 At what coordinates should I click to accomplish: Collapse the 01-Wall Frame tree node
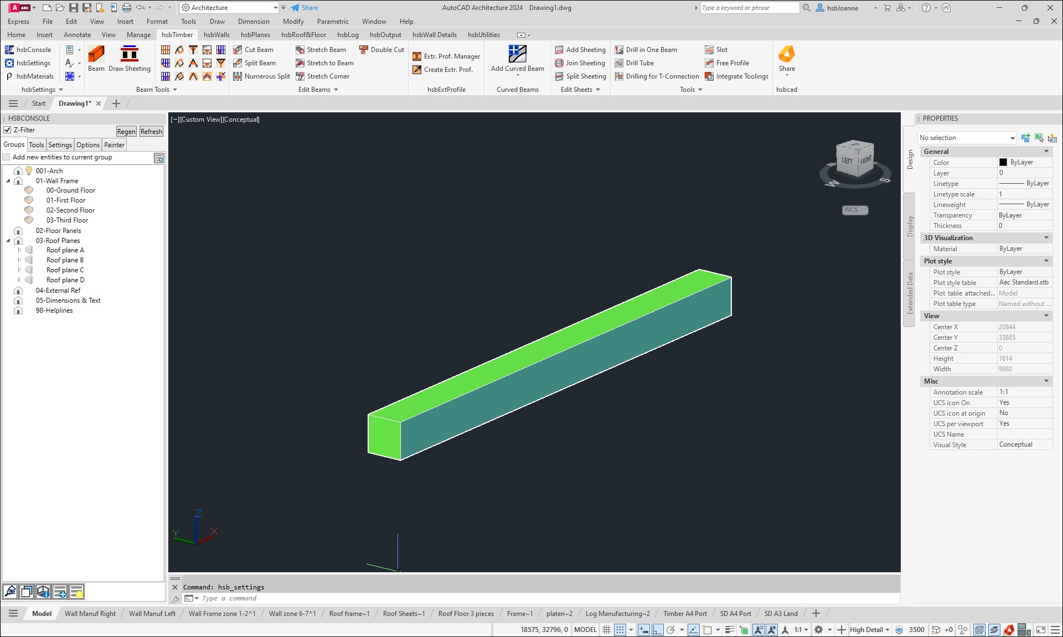[x=8, y=181]
